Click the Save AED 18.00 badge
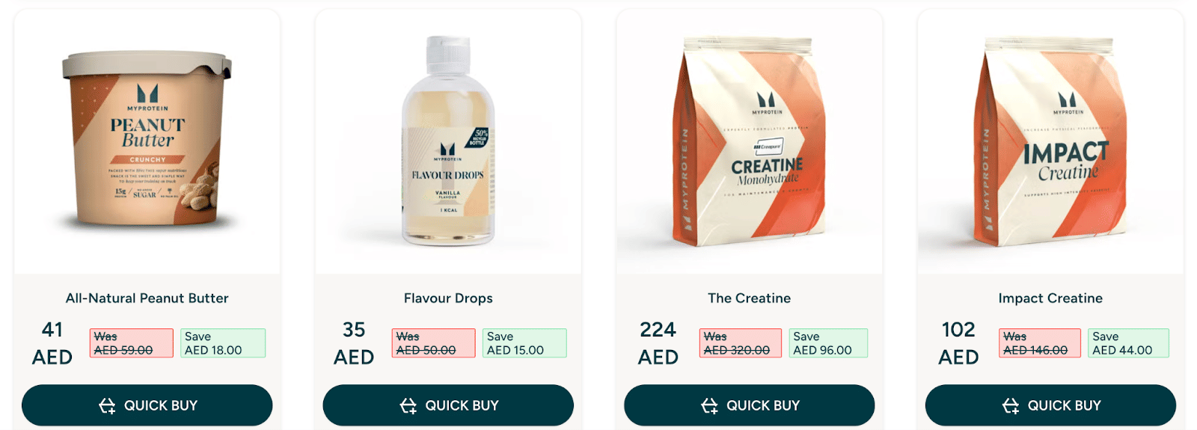 223,343
